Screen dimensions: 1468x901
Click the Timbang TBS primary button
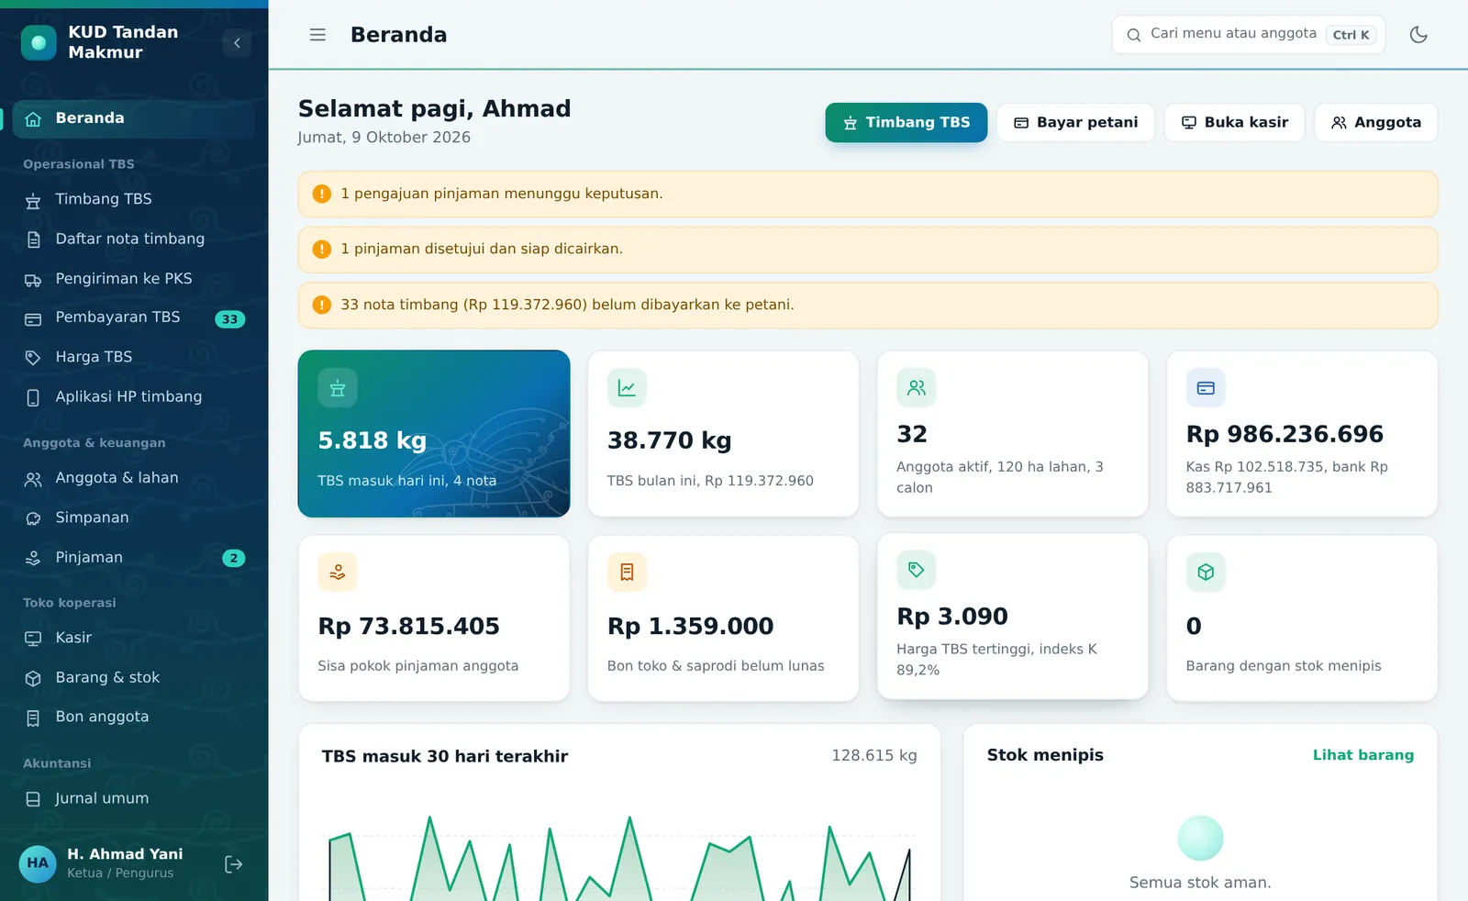pyautogui.click(x=906, y=122)
